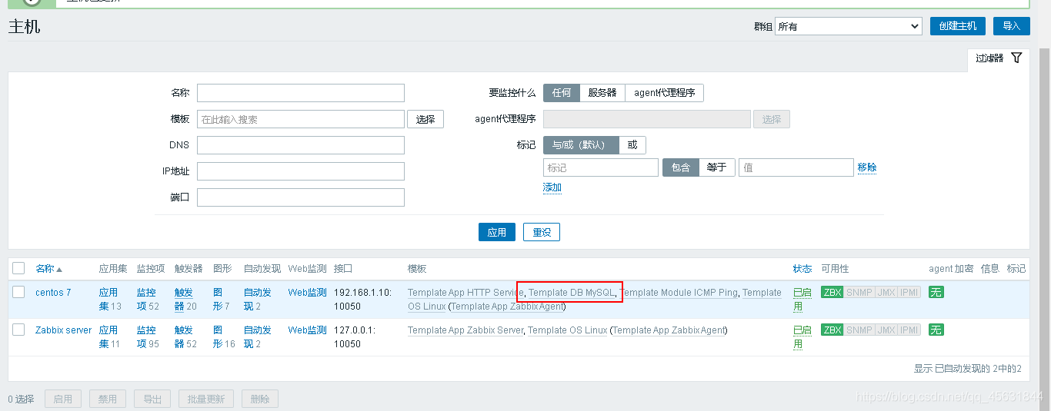Focus the tag 值 input
Viewport: 1051px width, 411px height.
[796, 167]
